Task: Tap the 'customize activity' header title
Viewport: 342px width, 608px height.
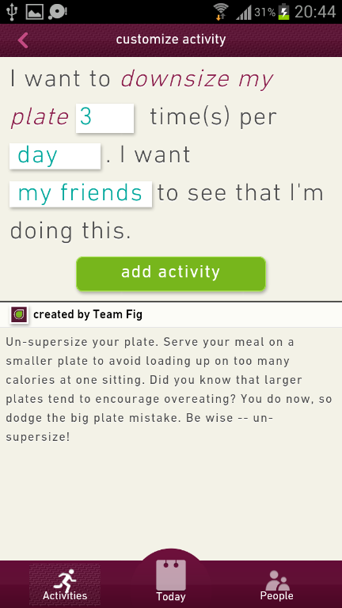Action: coord(171,40)
